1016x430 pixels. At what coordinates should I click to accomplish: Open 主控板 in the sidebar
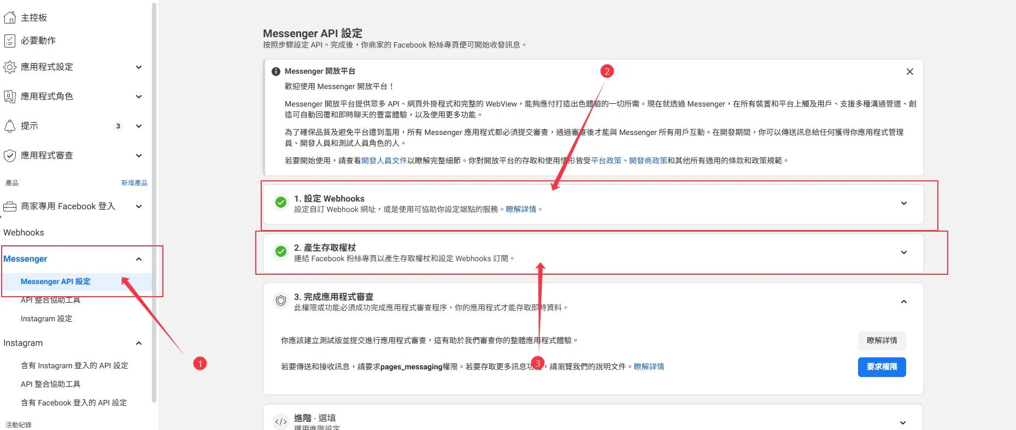coord(34,17)
